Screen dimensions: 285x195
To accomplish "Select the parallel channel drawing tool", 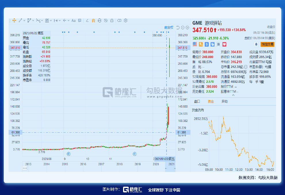I will point(29,20).
